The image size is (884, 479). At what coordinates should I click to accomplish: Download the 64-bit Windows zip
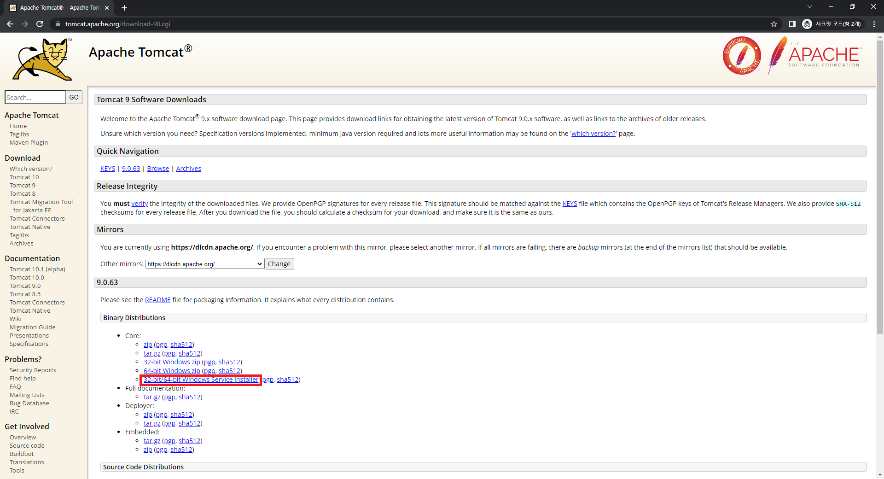click(x=172, y=371)
